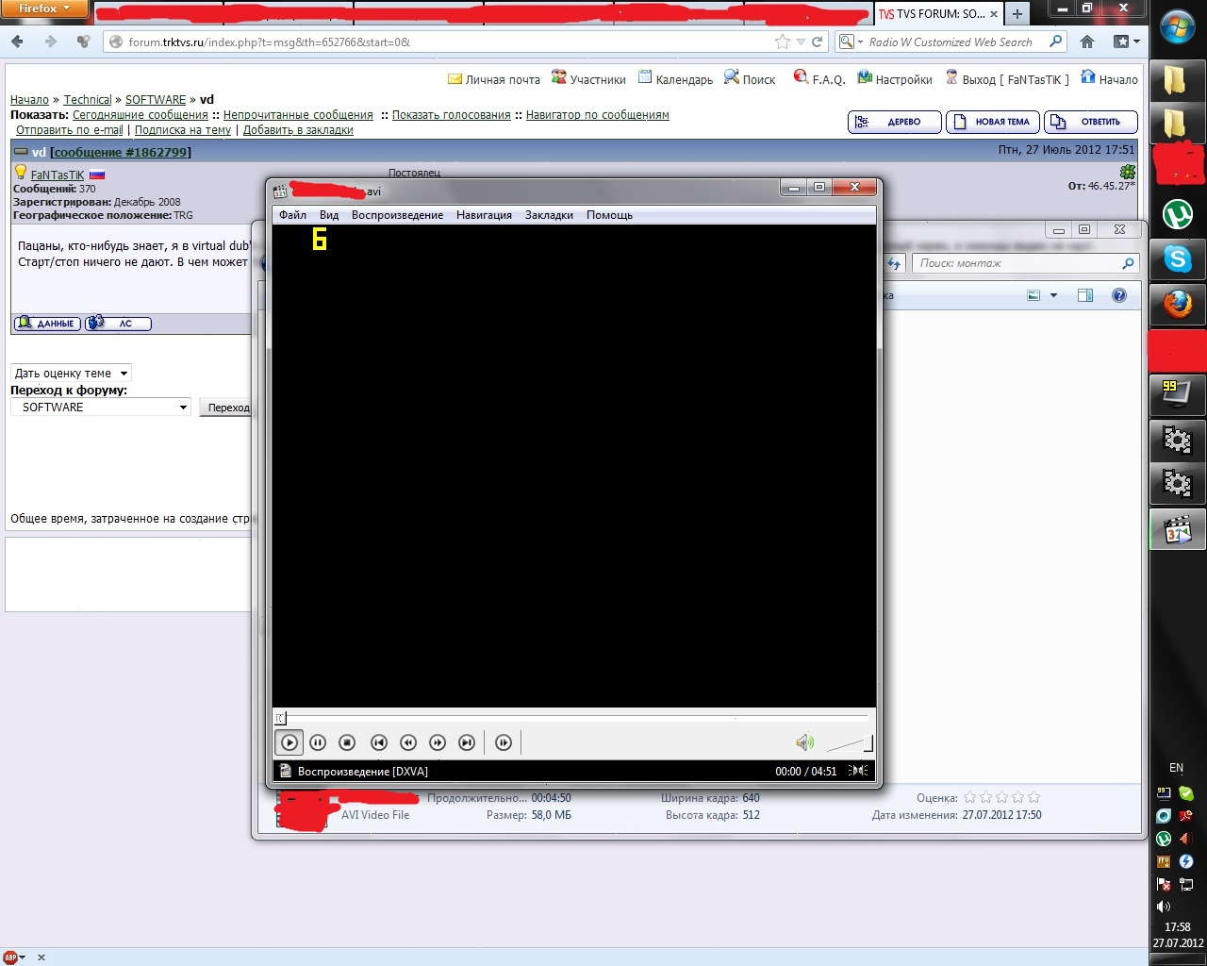Image resolution: width=1207 pixels, height=966 pixels.
Task: Skip to the previous file
Action: 379,742
